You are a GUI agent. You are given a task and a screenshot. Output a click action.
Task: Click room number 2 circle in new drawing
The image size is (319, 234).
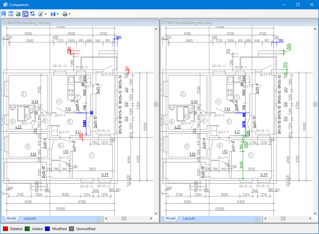183,94
